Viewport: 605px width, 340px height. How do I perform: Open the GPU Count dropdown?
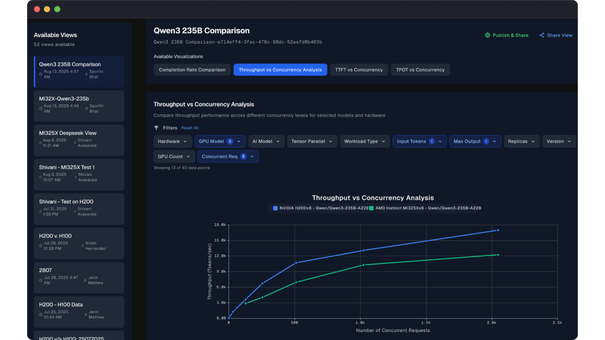coord(174,156)
